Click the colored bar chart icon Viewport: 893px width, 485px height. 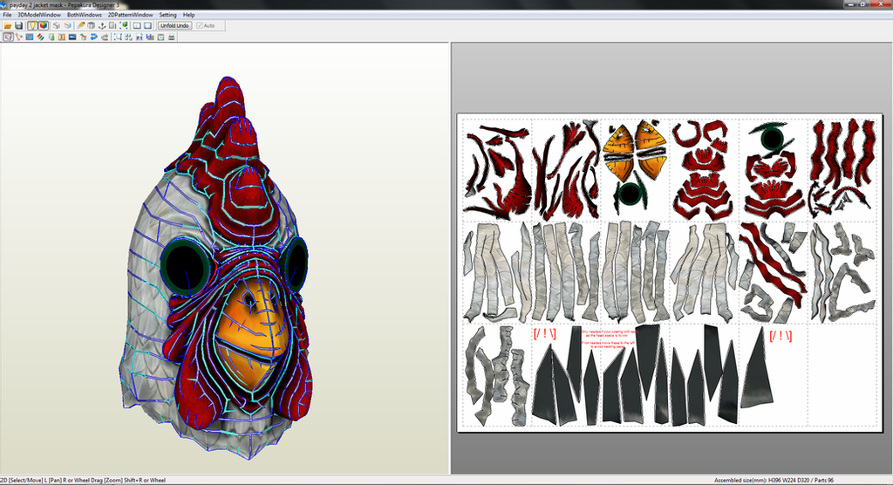pyautogui.click(x=150, y=37)
